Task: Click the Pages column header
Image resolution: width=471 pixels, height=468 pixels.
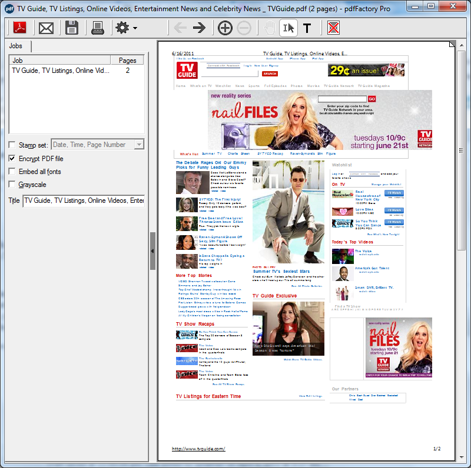Action: pyautogui.click(x=127, y=61)
